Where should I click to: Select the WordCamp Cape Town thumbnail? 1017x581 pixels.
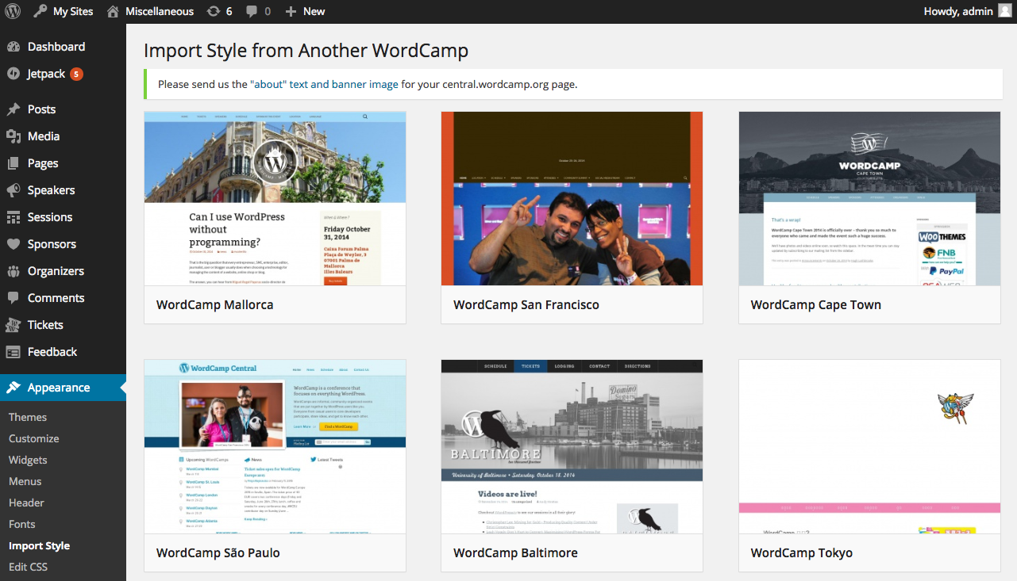[869, 199]
